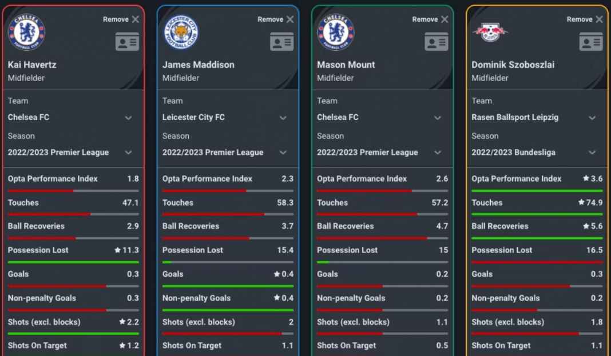Click the Chelsea crest on Mason Mount's card
This screenshot has height=356, width=611.
click(x=336, y=32)
